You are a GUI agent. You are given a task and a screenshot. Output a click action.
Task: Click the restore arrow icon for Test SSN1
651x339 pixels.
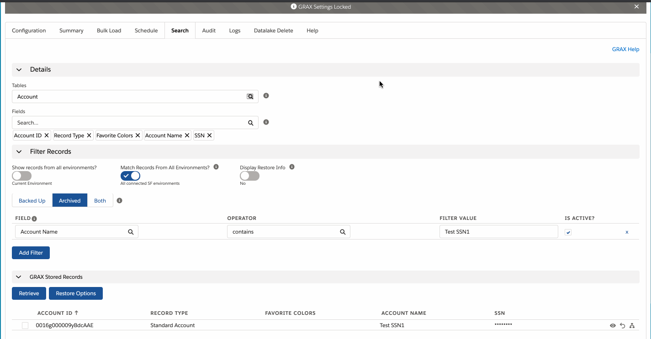(622, 326)
